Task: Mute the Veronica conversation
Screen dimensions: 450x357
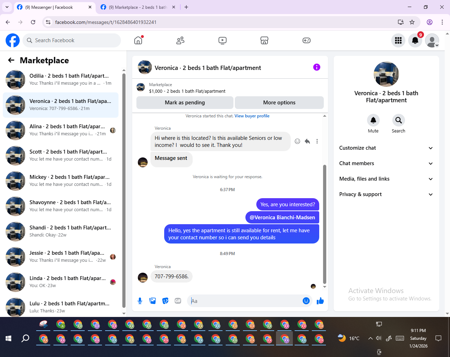Action: point(373,121)
